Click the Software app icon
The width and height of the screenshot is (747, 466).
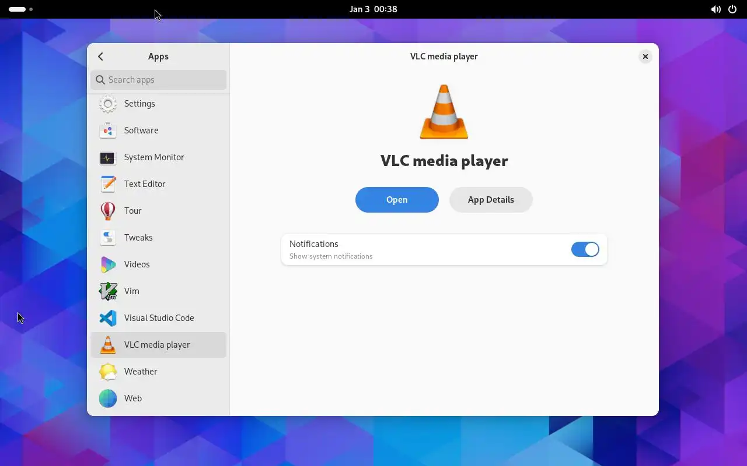(108, 130)
